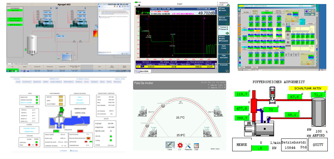
Task: Open Parametri wrench and screwdriver icon
Action: [x=188, y=145]
